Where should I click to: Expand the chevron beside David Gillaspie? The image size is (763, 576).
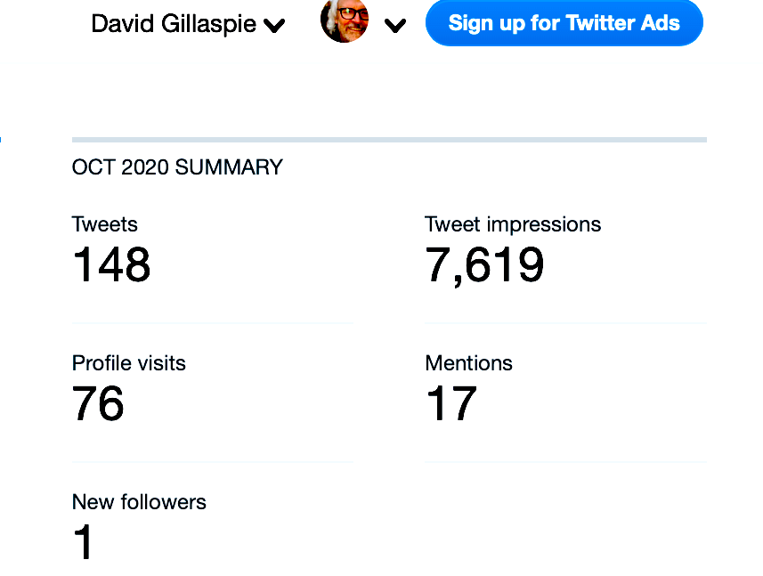[x=274, y=26]
